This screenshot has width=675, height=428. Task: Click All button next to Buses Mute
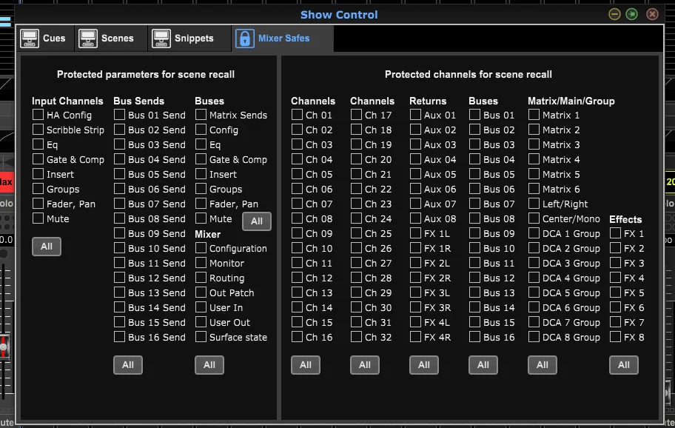[x=257, y=221]
